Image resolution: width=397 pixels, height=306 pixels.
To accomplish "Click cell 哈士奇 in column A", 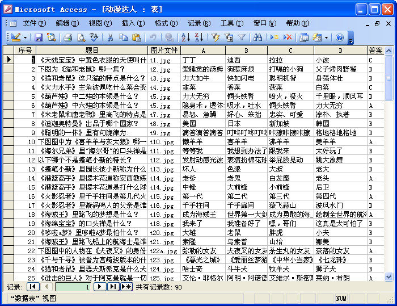I will click(x=203, y=269).
